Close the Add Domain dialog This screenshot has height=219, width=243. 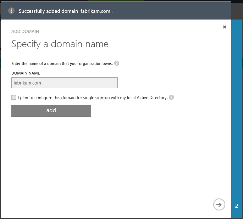pyautogui.click(x=224, y=27)
